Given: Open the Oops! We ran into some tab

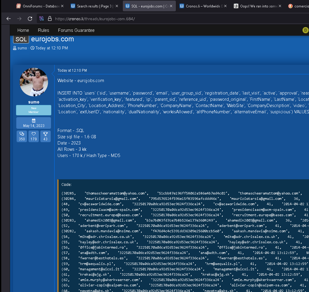Looking at the screenshot, I should [258, 6].
